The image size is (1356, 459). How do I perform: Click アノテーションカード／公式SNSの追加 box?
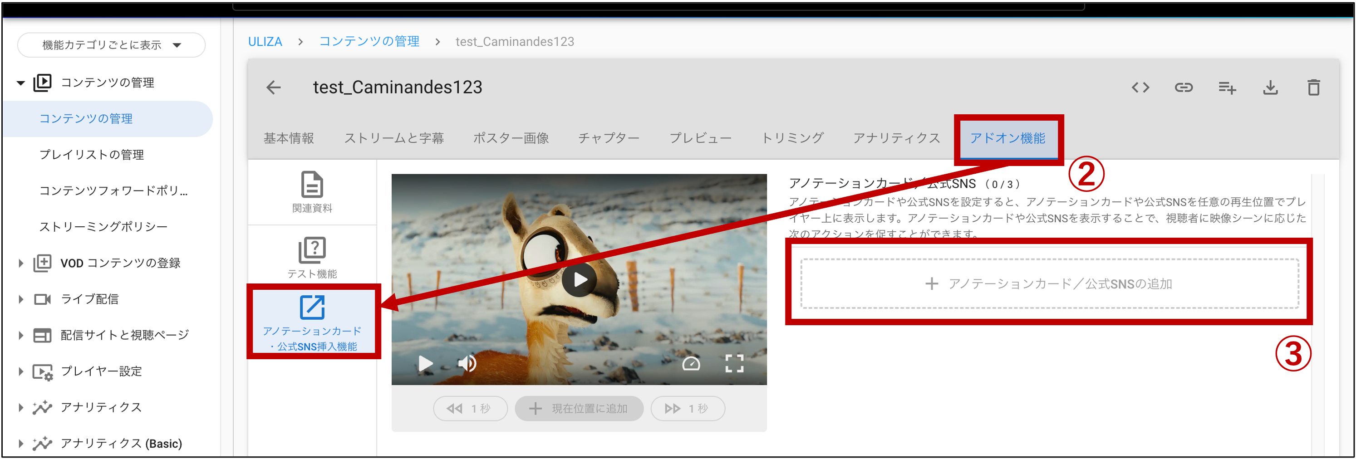pos(1050,284)
